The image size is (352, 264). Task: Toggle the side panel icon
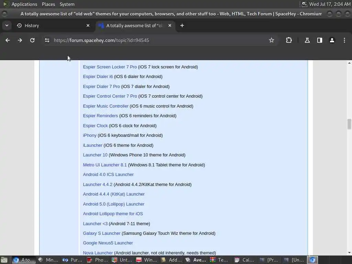(319, 40)
